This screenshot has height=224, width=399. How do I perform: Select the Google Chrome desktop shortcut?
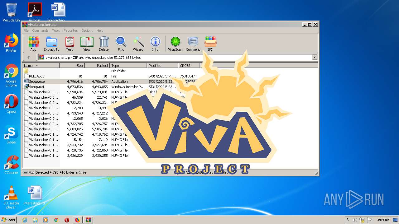tap(11, 76)
